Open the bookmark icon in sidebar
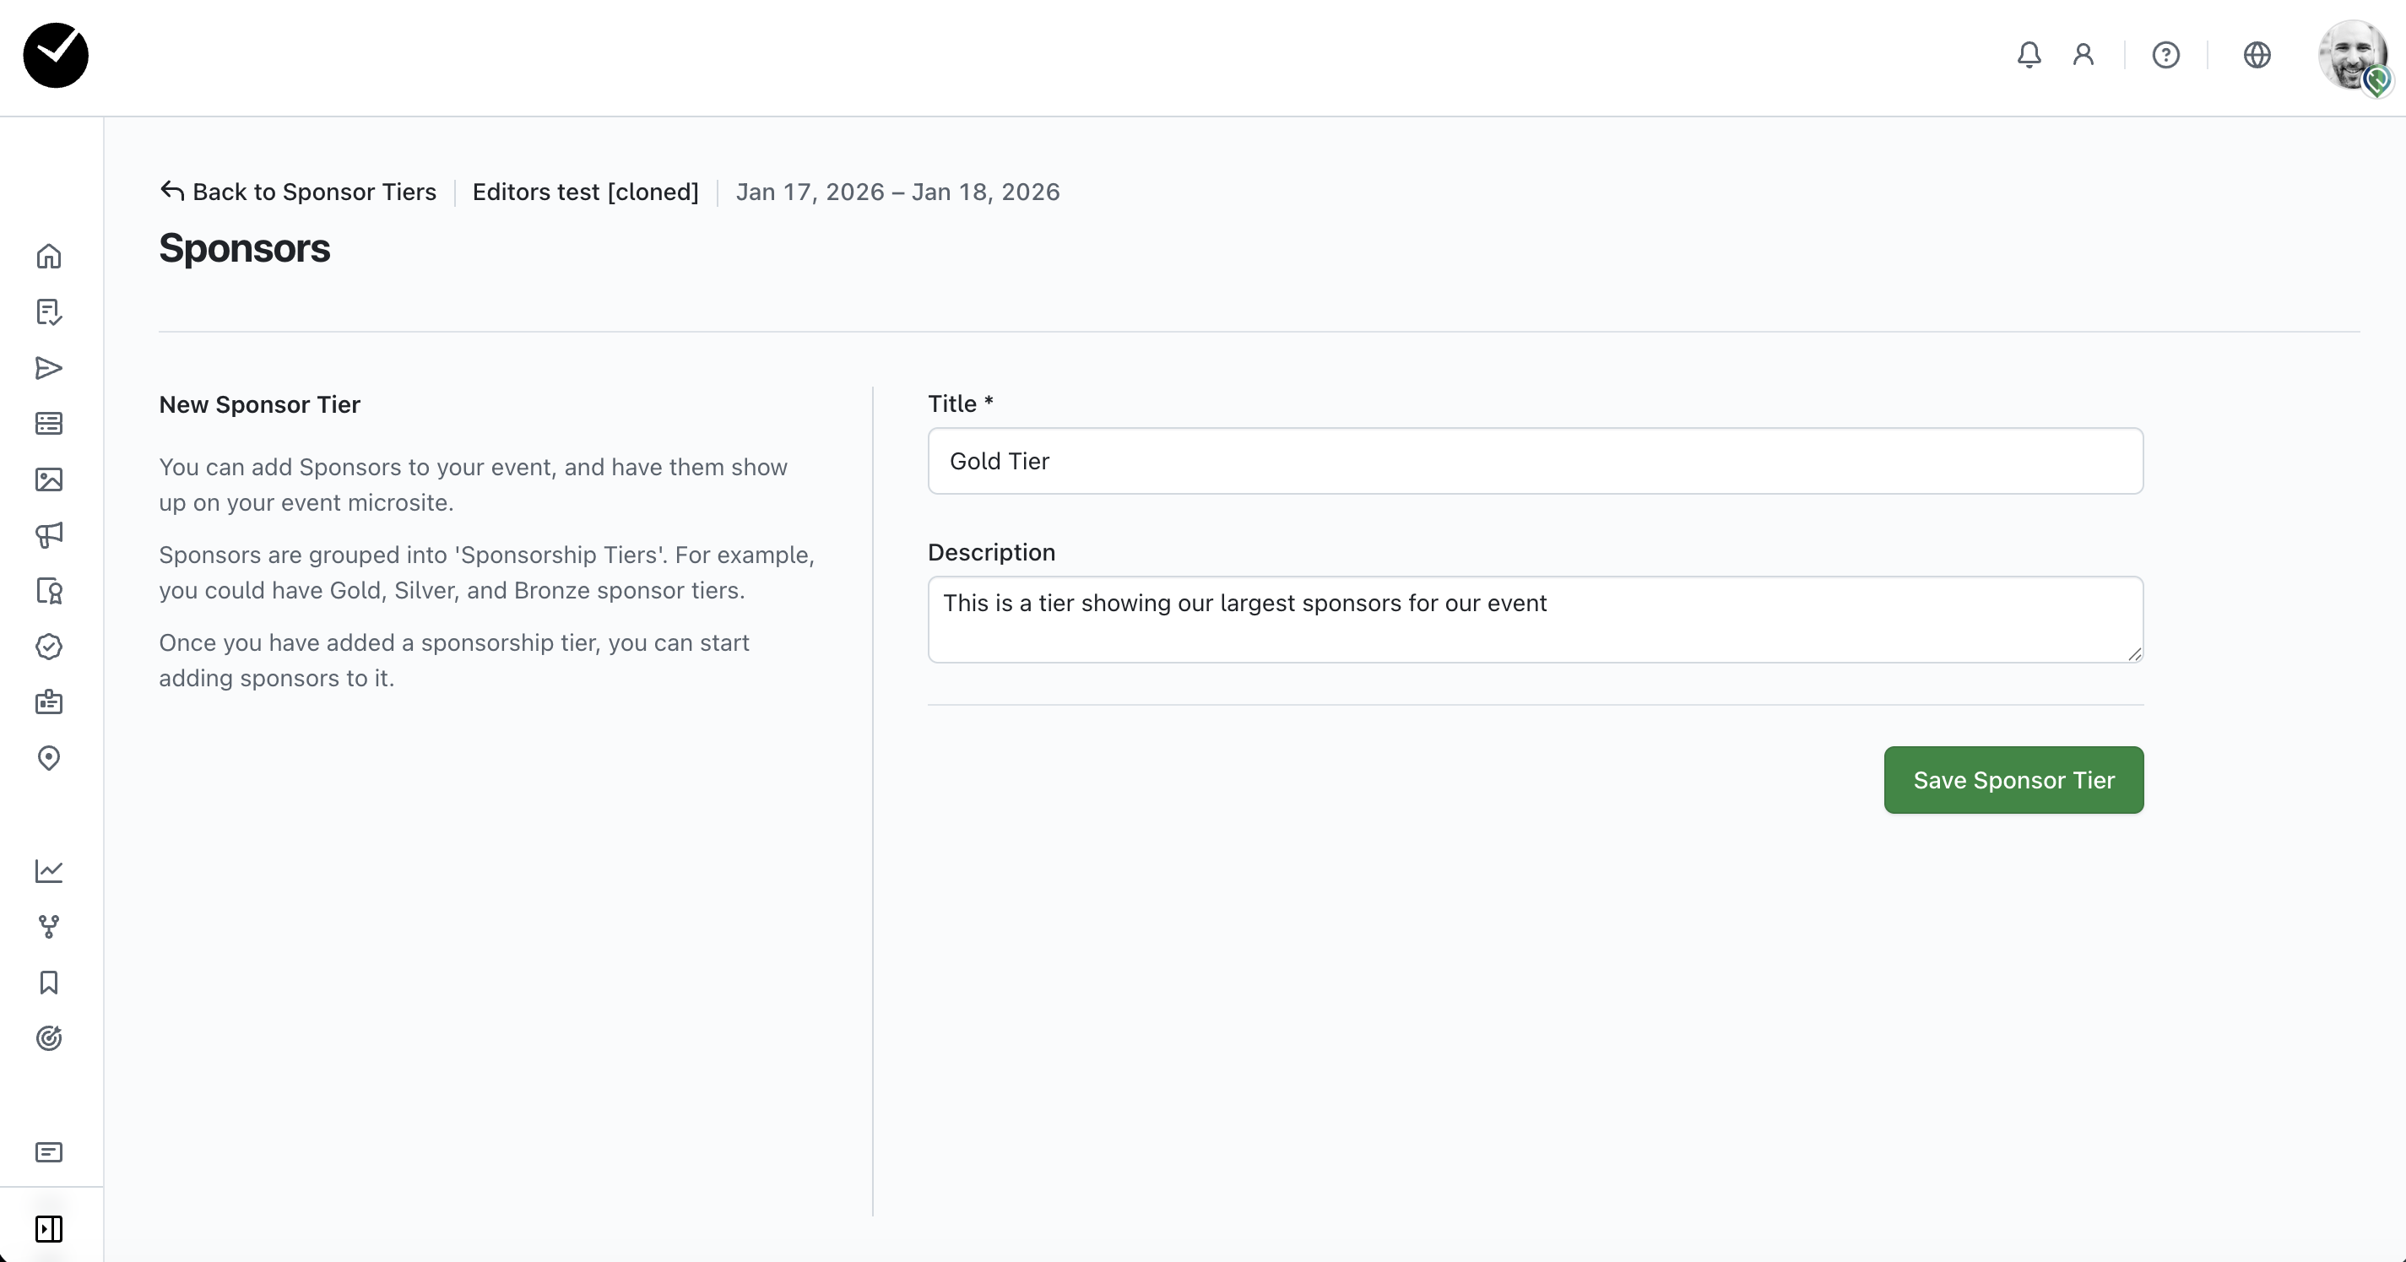The height and width of the screenshot is (1262, 2406). [49, 983]
